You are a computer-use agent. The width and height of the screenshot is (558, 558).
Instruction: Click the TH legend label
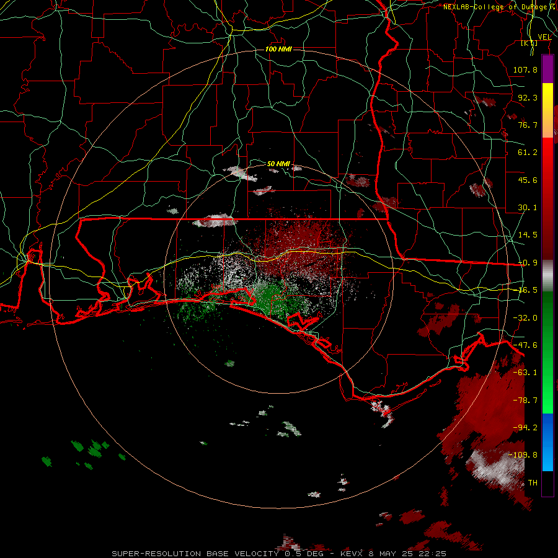point(533,483)
